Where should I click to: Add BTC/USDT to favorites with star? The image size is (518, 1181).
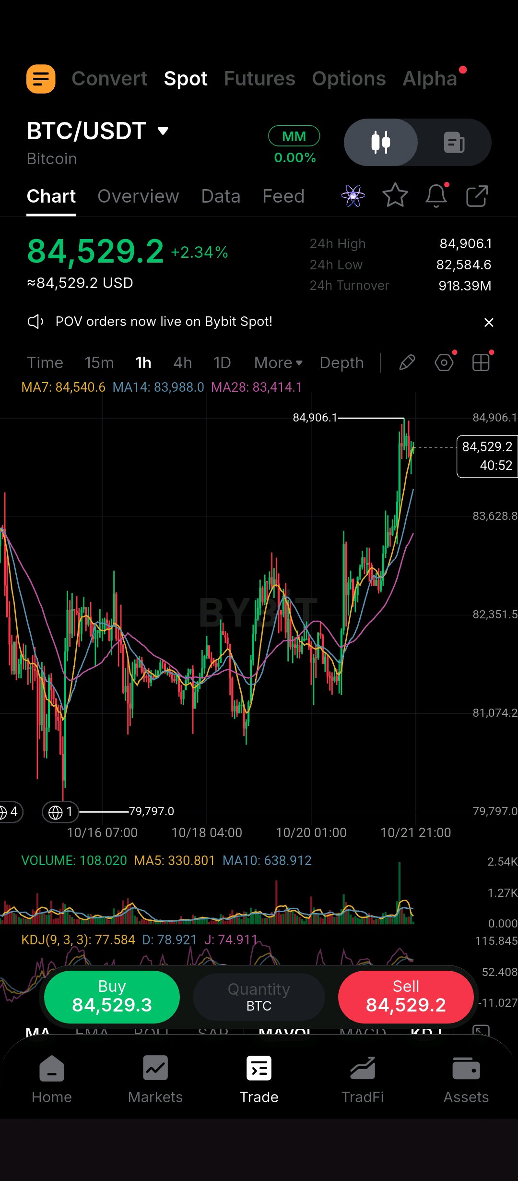pyautogui.click(x=395, y=195)
